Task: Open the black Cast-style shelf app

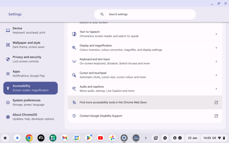Action: [x=41, y=138]
